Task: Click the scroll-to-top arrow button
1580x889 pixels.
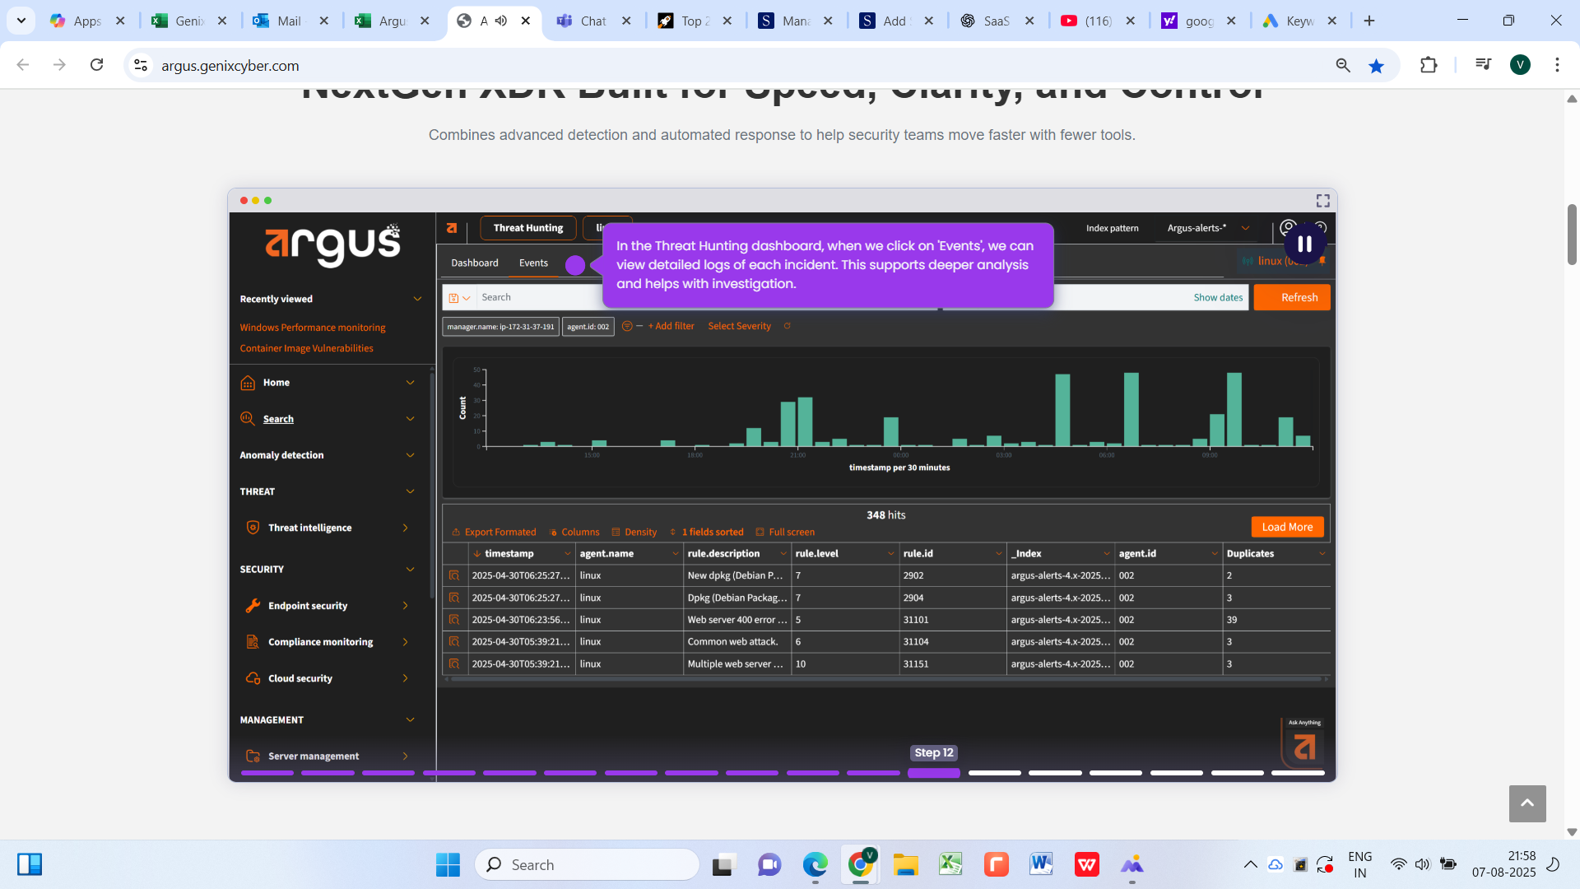Action: click(1527, 803)
